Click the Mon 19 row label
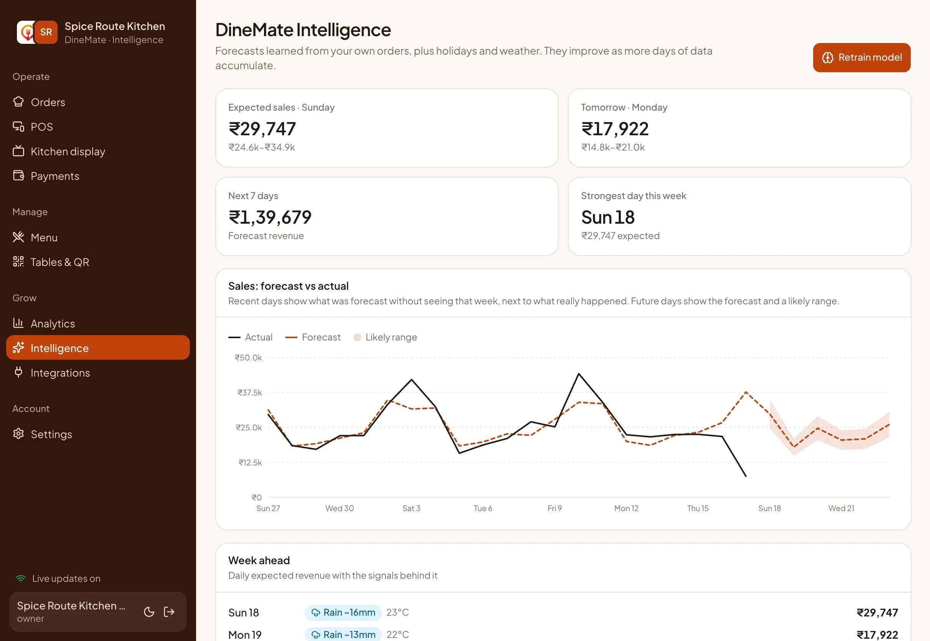The width and height of the screenshot is (930, 641). click(244, 634)
